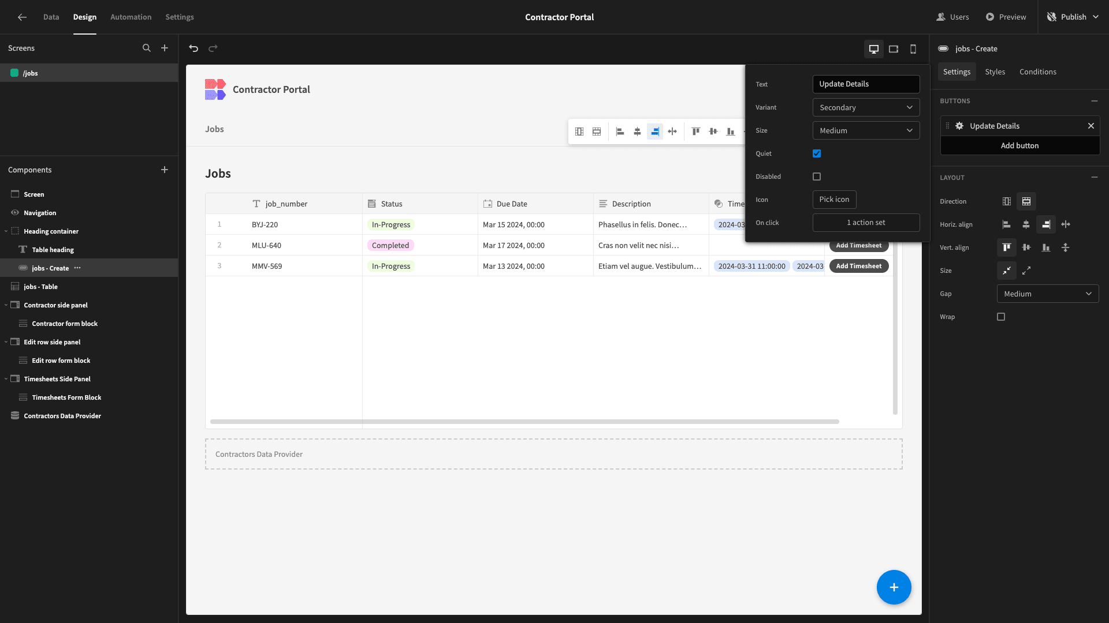Image resolution: width=1109 pixels, height=623 pixels.
Task: Search screens with magnifier icon
Action: click(x=147, y=48)
